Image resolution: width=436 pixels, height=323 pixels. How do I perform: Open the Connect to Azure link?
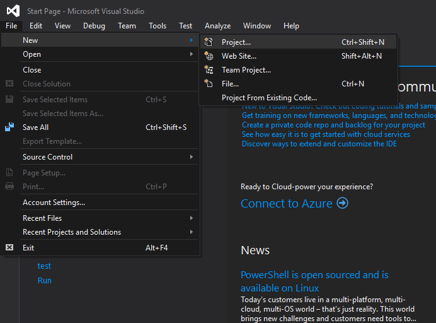pyautogui.click(x=287, y=203)
